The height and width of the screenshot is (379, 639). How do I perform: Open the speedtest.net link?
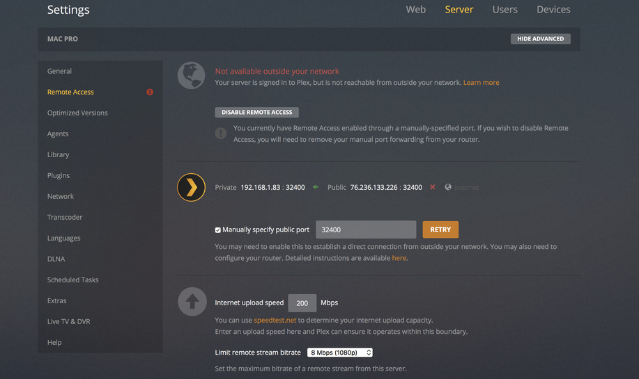tap(275, 321)
